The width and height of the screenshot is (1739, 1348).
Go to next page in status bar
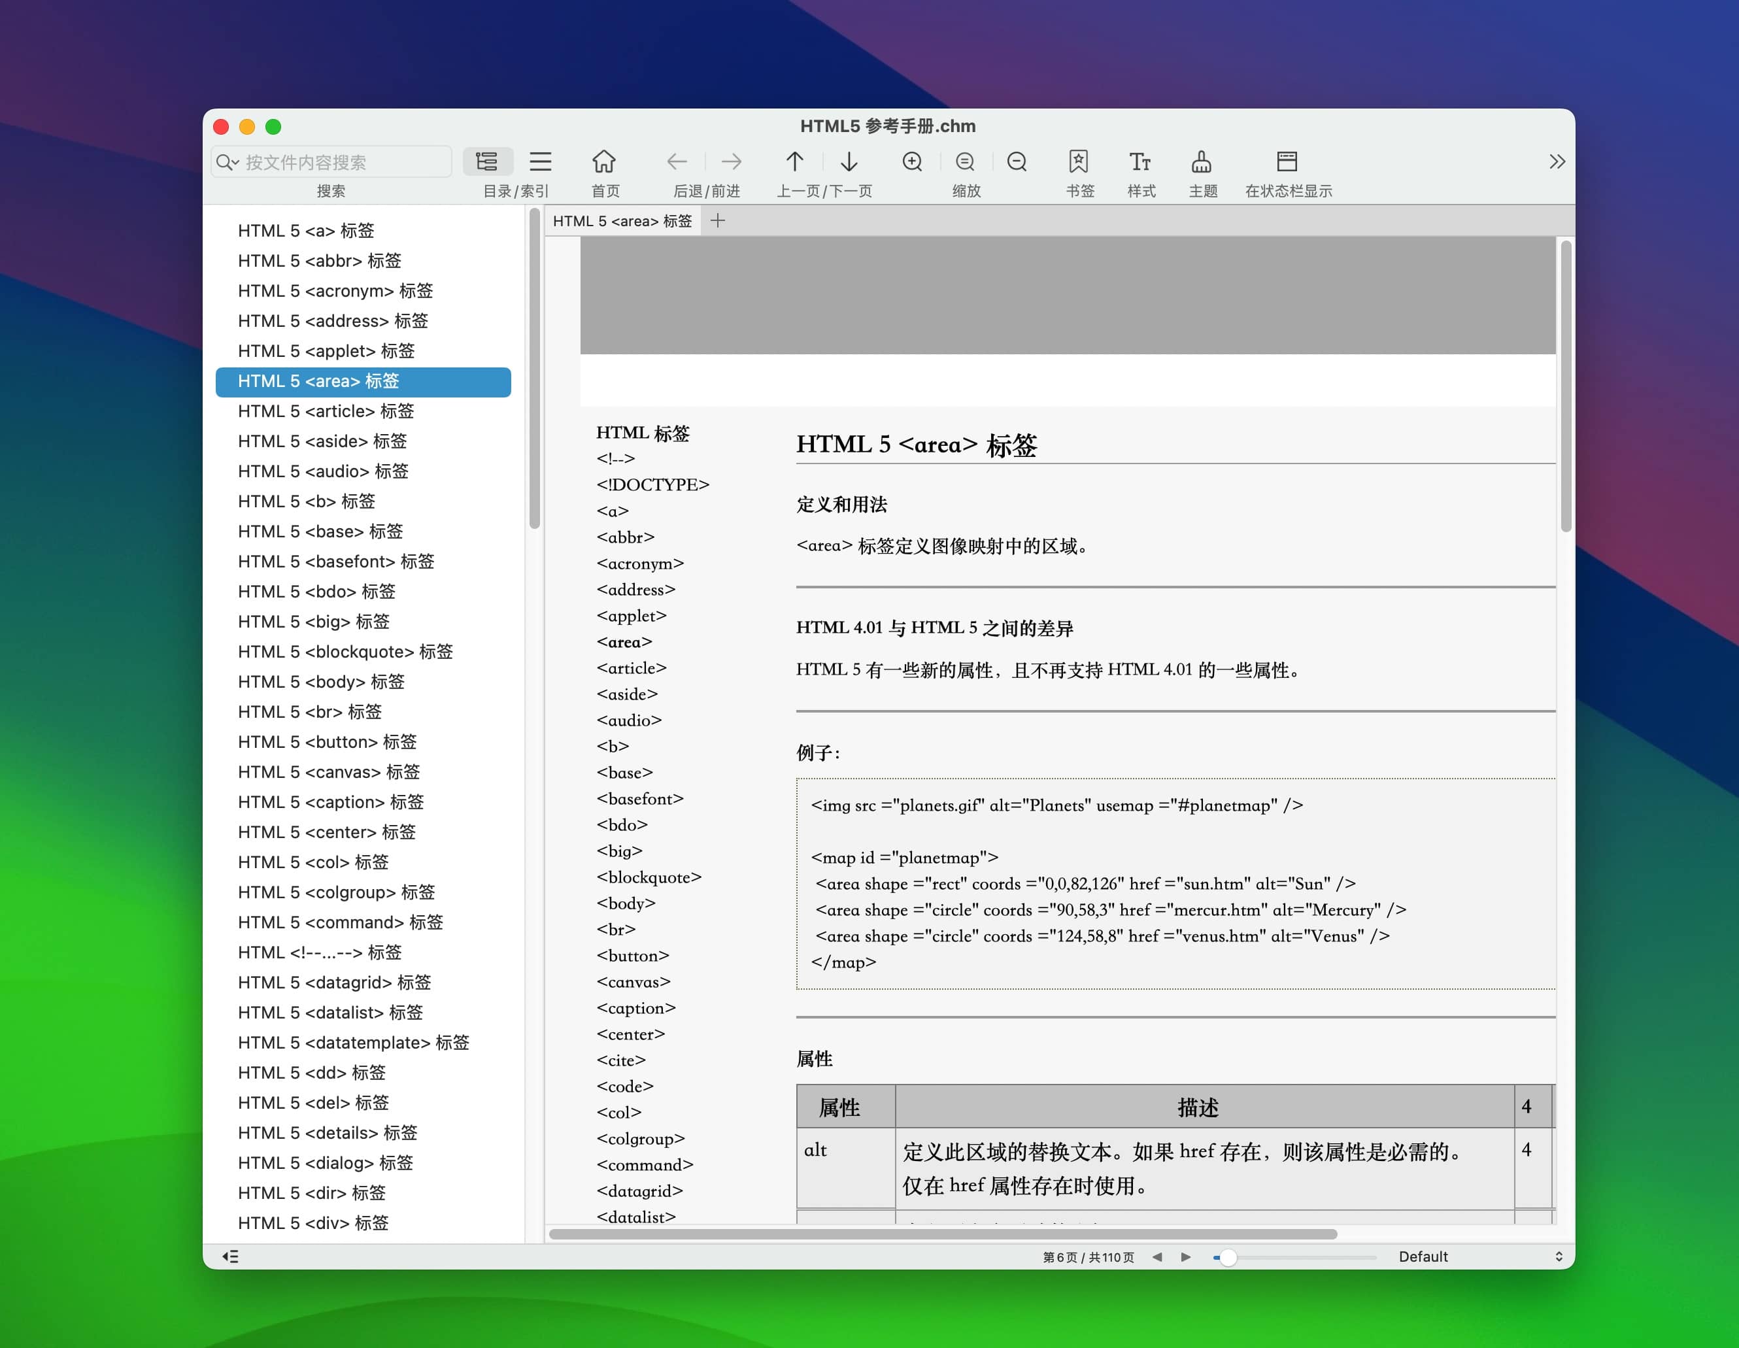[1186, 1256]
